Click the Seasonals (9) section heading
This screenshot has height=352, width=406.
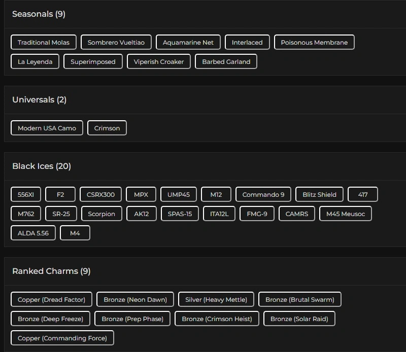coord(39,14)
